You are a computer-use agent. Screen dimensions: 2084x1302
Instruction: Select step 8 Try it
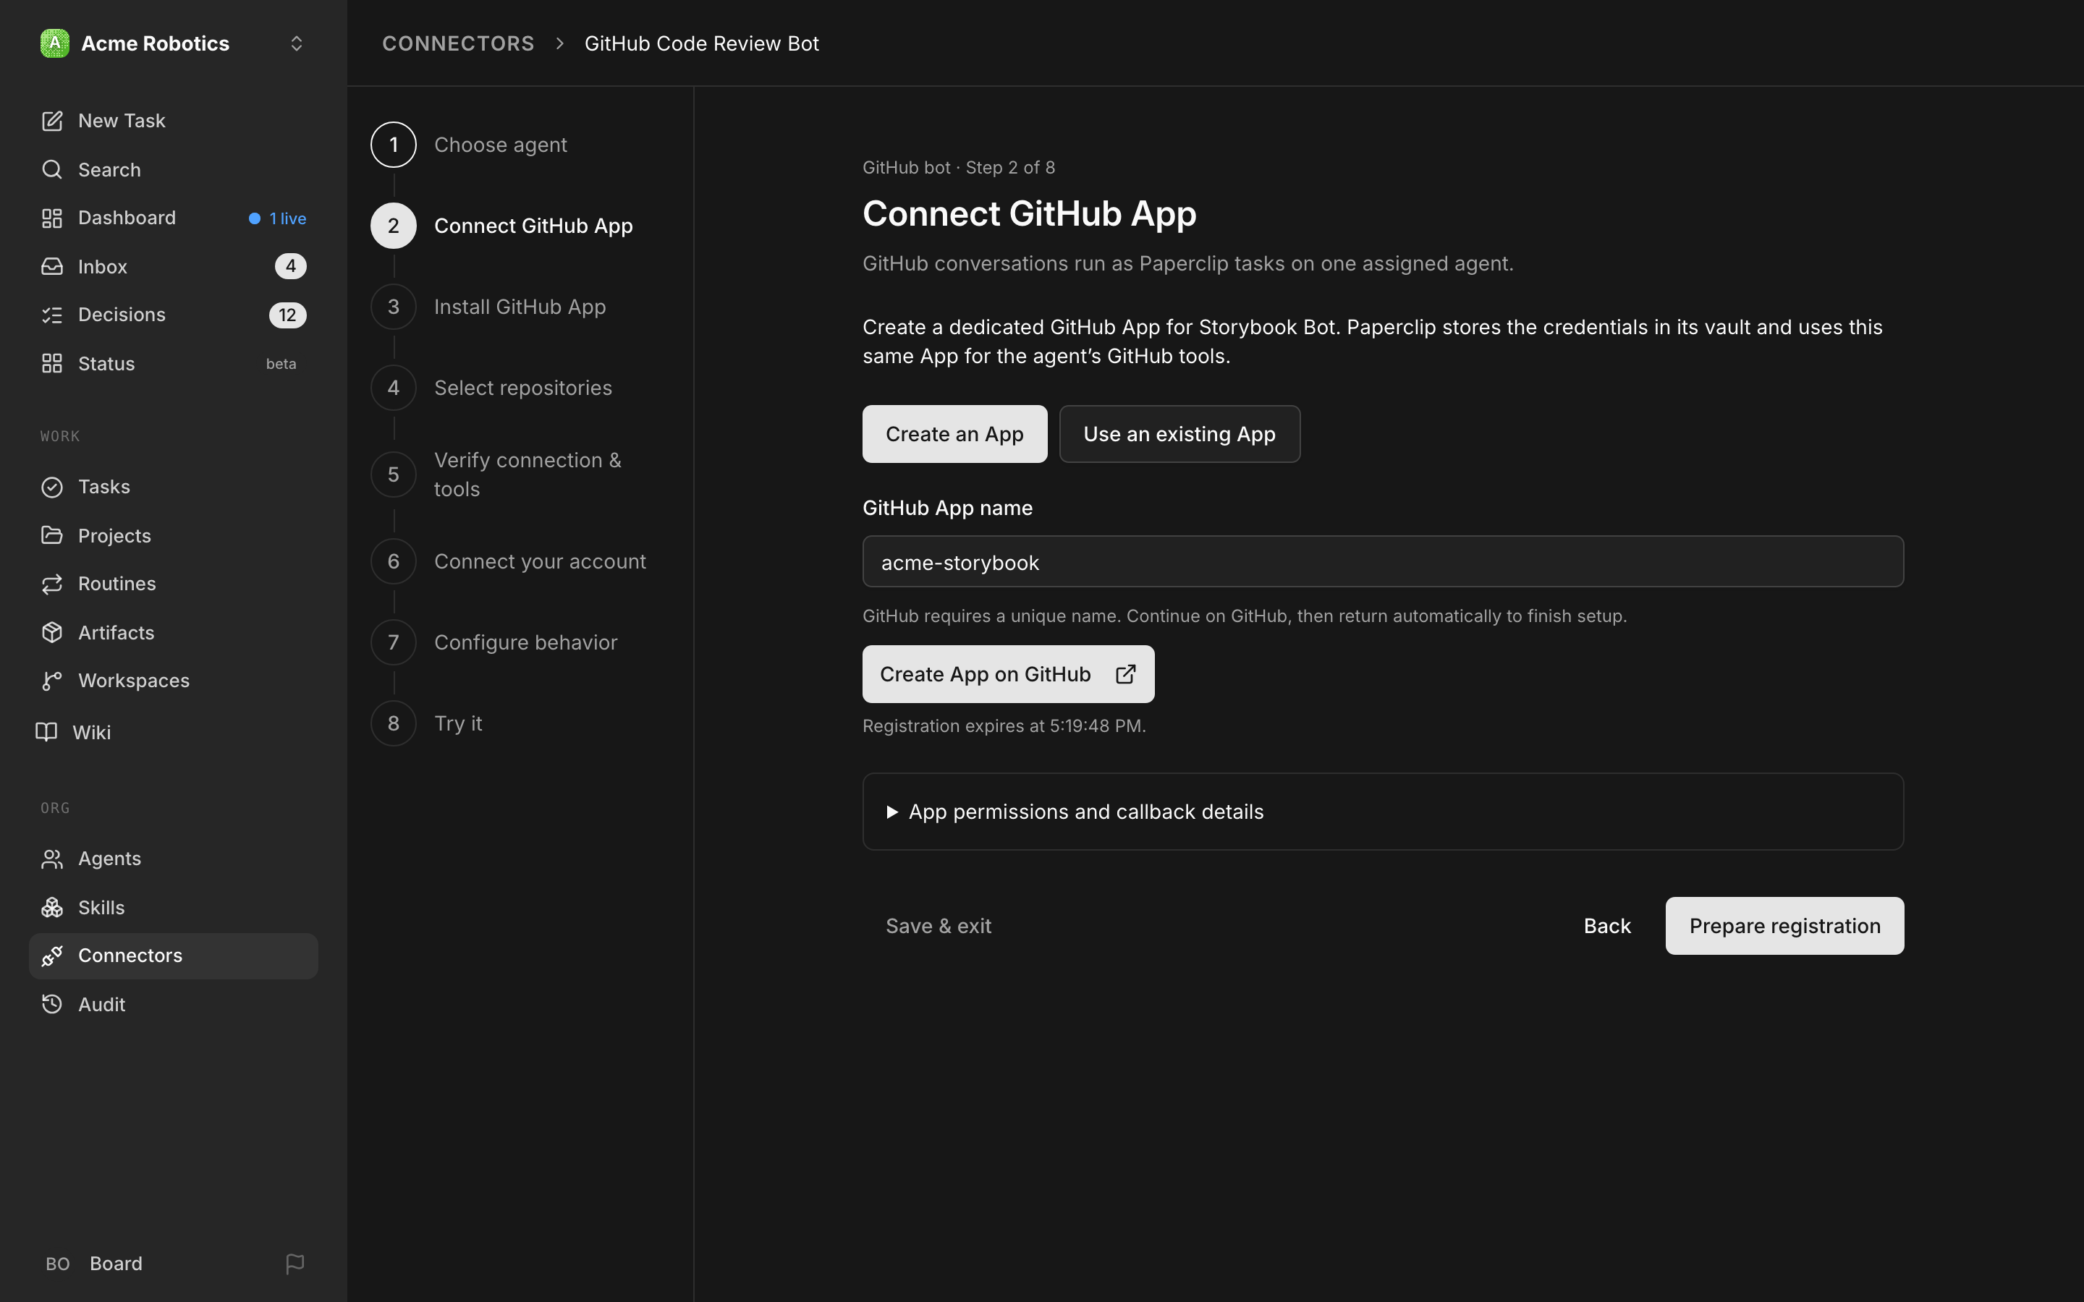tap(427, 723)
